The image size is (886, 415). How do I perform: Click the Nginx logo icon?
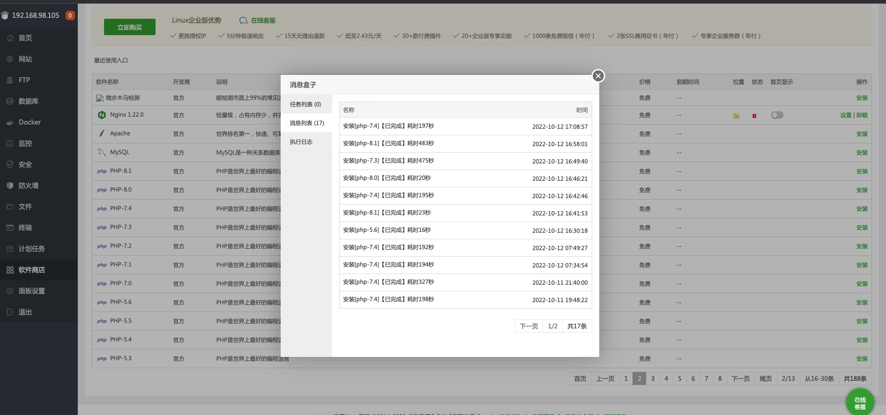[102, 115]
